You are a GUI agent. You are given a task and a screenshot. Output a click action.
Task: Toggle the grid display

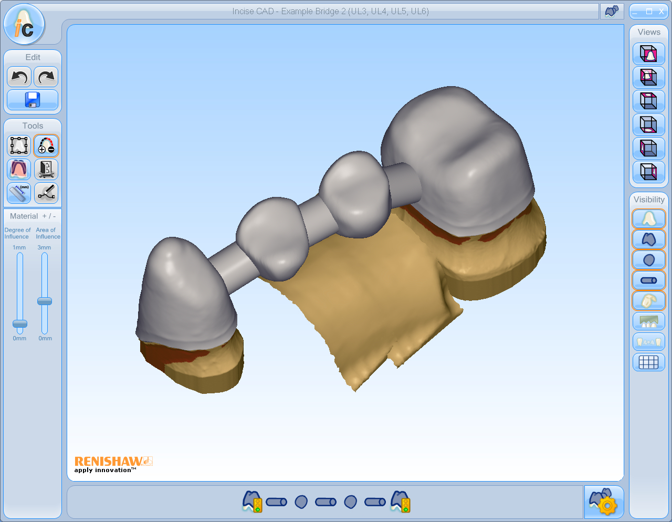point(649,362)
